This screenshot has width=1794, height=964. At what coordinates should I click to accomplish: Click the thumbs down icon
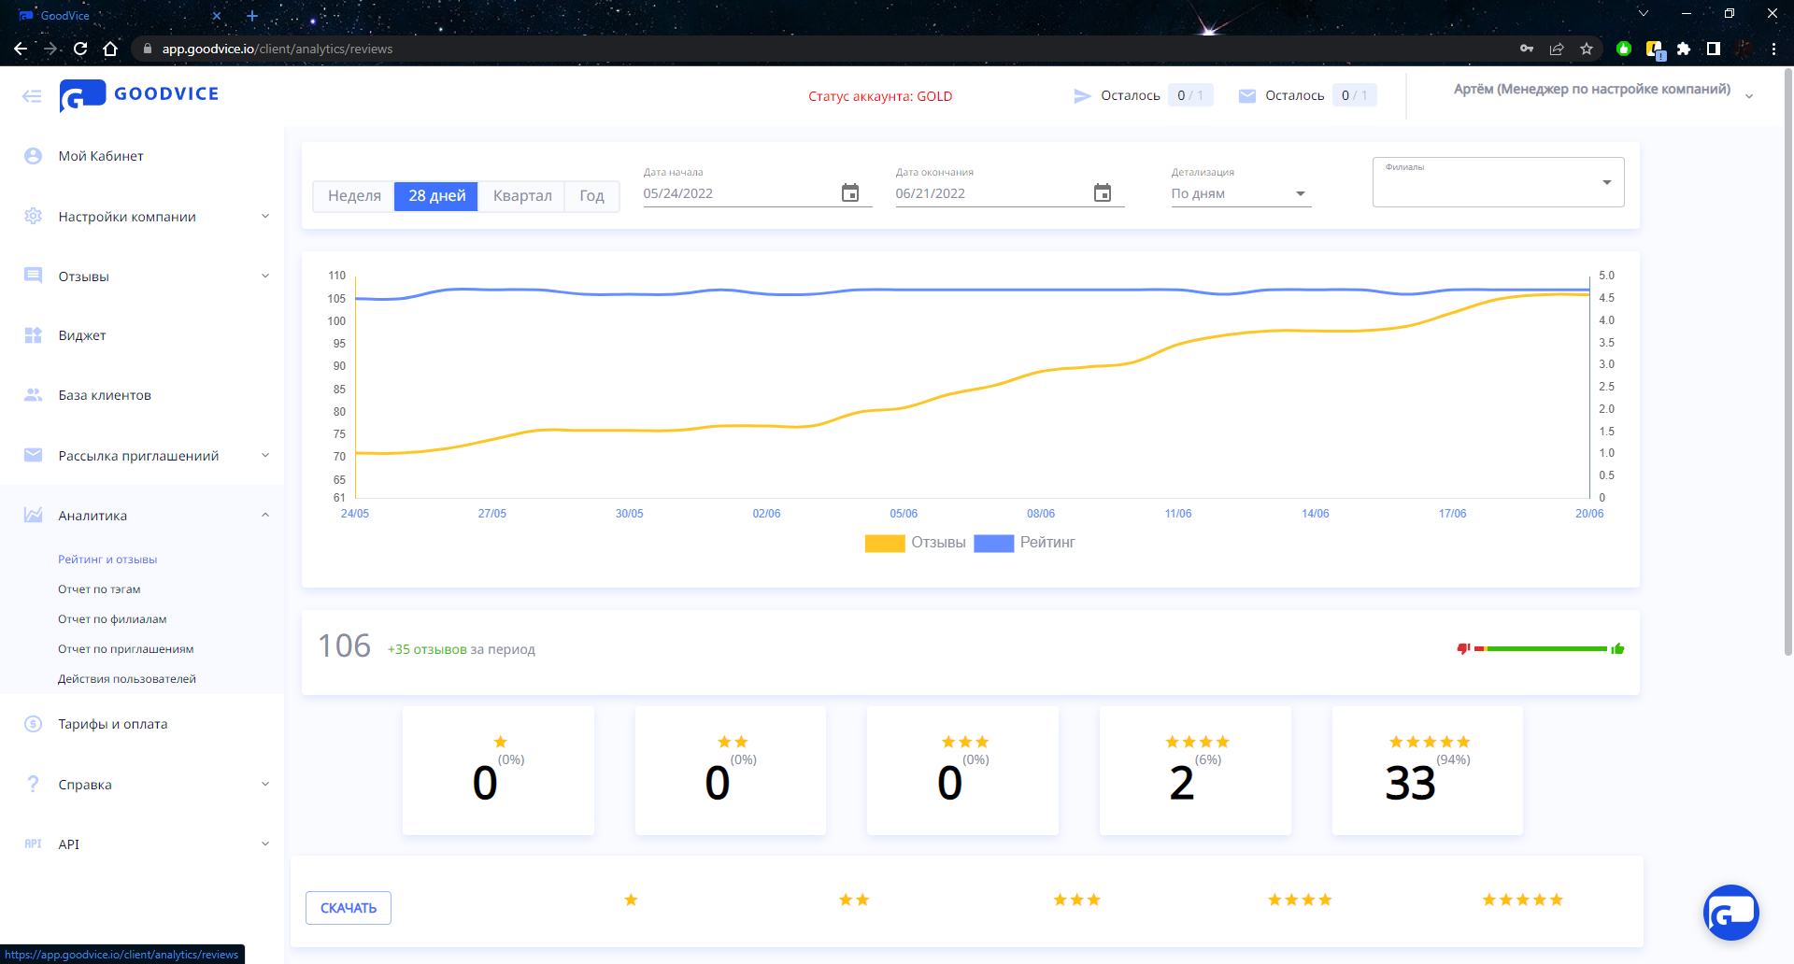click(x=1463, y=649)
